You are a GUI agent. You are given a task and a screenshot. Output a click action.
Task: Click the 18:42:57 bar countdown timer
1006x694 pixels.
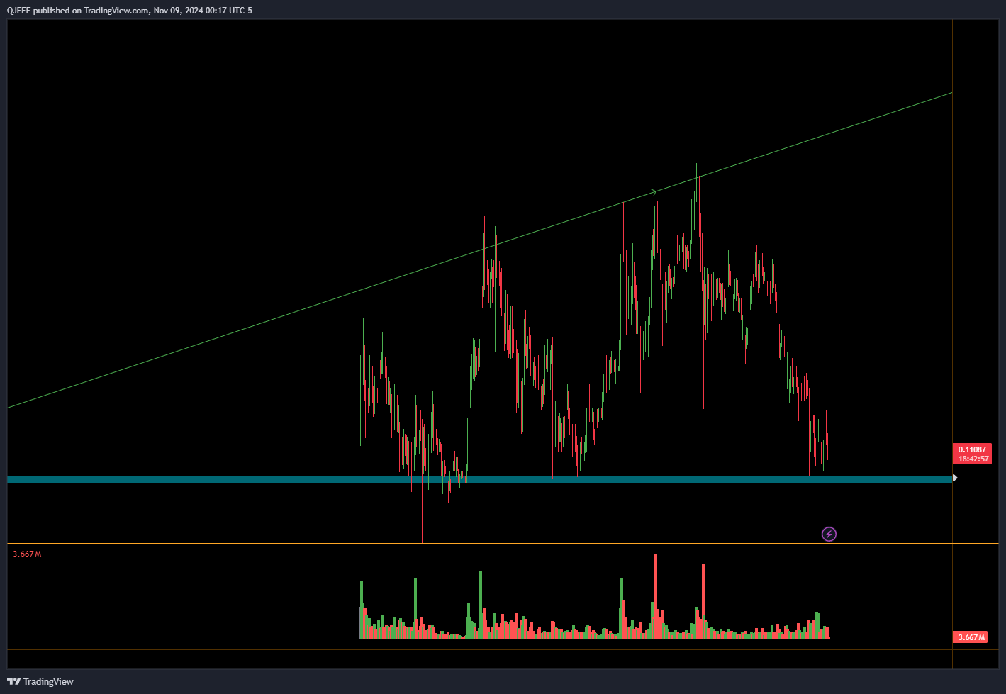coord(973,459)
